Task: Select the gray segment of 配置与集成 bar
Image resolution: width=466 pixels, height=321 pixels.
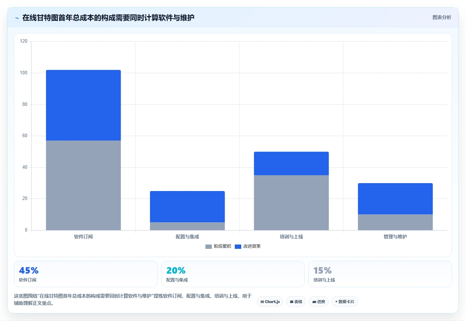Action: [187, 226]
